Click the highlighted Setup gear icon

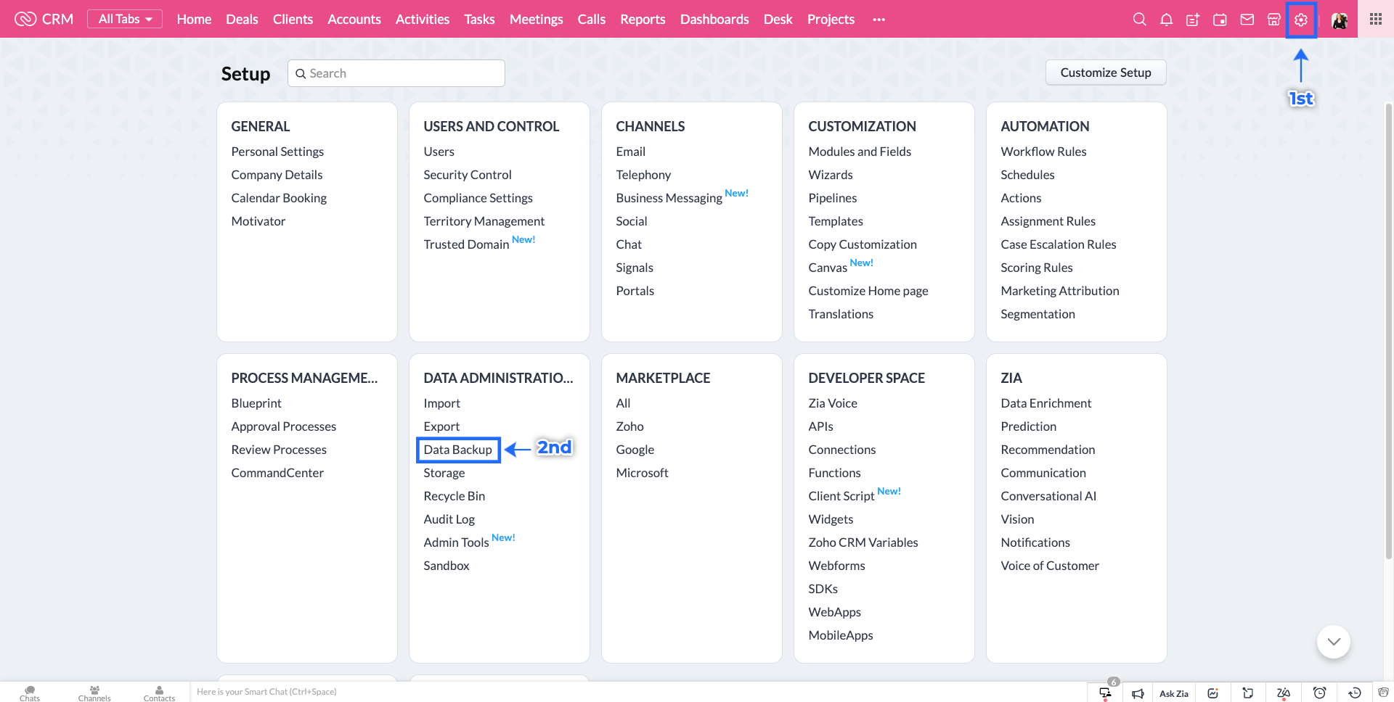coord(1300,20)
